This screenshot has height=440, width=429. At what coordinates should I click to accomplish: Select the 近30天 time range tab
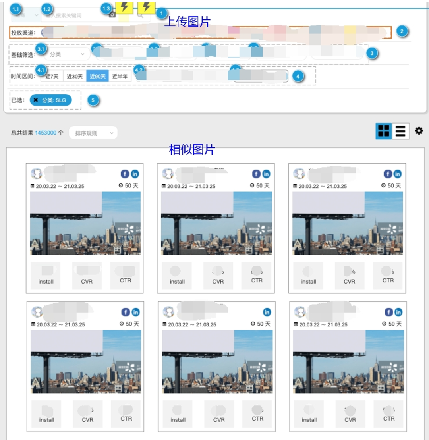[x=75, y=76]
